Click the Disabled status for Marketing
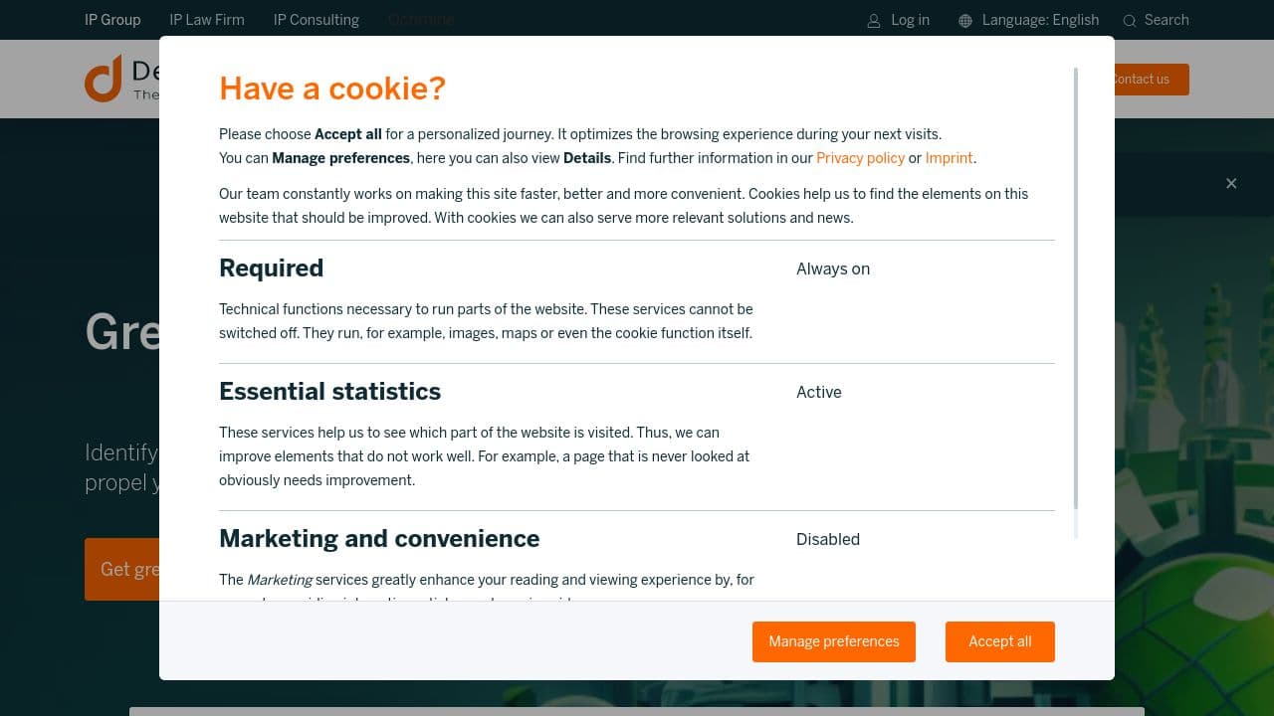This screenshot has height=716, width=1274. click(828, 539)
